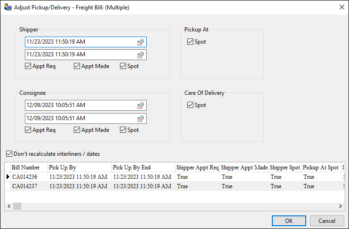Sort by Bill Number column header
The height and width of the screenshot is (229, 349).
28,168
